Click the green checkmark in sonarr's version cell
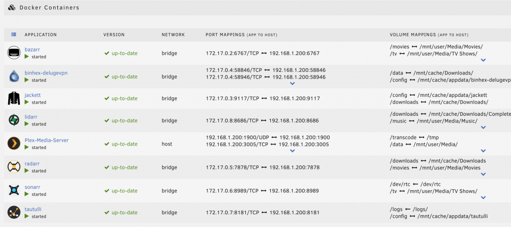 107,191
